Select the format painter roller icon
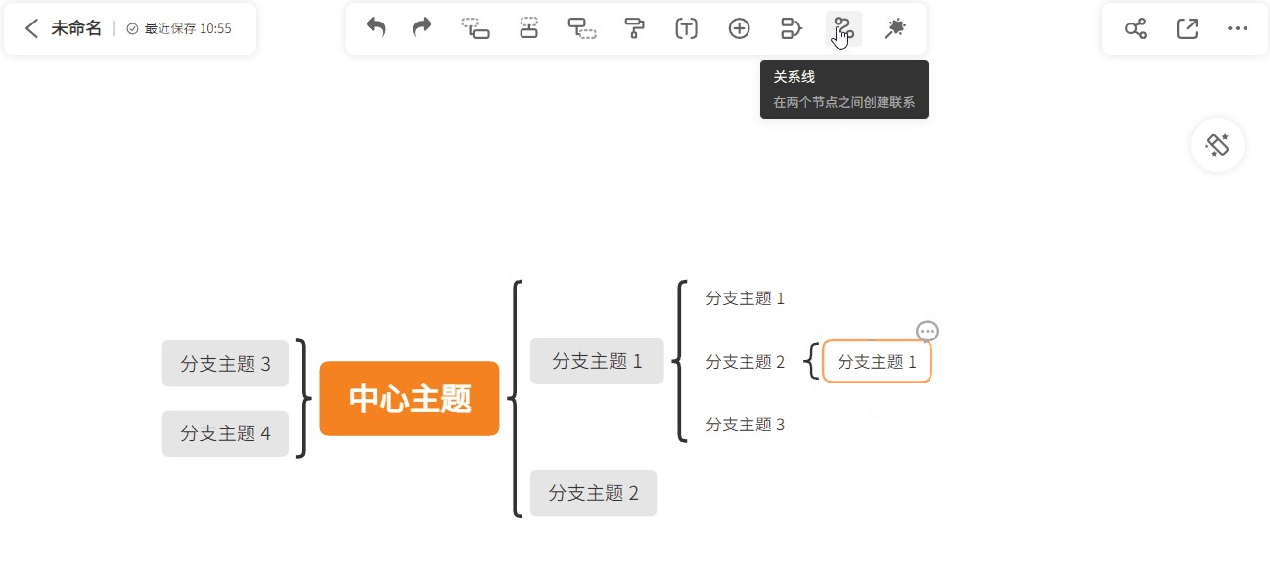Image resolution: width=1270 pixels, height=586 pixels. [x=635, y=28]
